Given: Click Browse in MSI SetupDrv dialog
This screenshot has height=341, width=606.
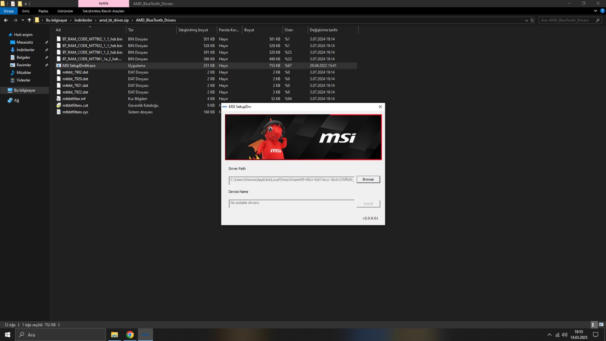Looking at the screenshot, I should [368, 179].
